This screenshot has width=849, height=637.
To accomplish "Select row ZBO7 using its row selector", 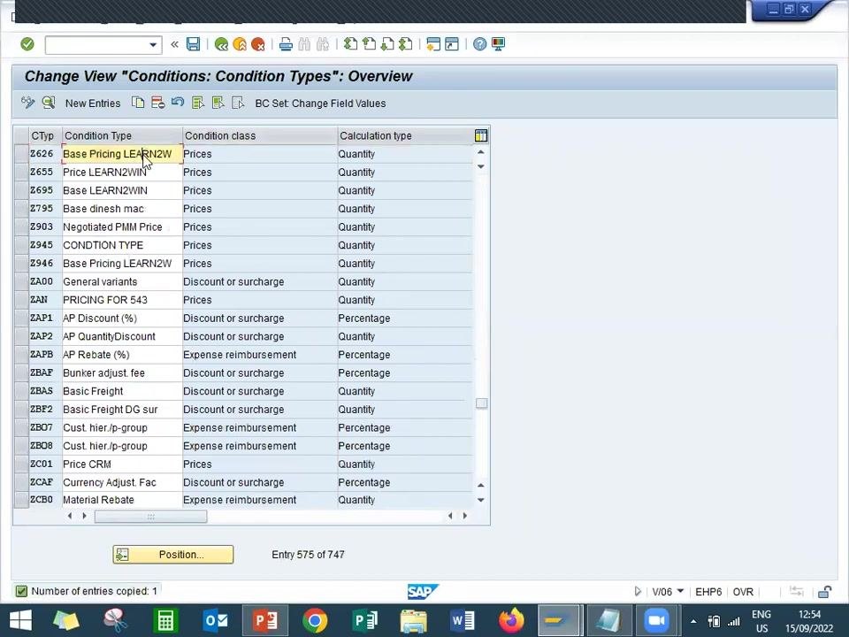I will (21, 427).
